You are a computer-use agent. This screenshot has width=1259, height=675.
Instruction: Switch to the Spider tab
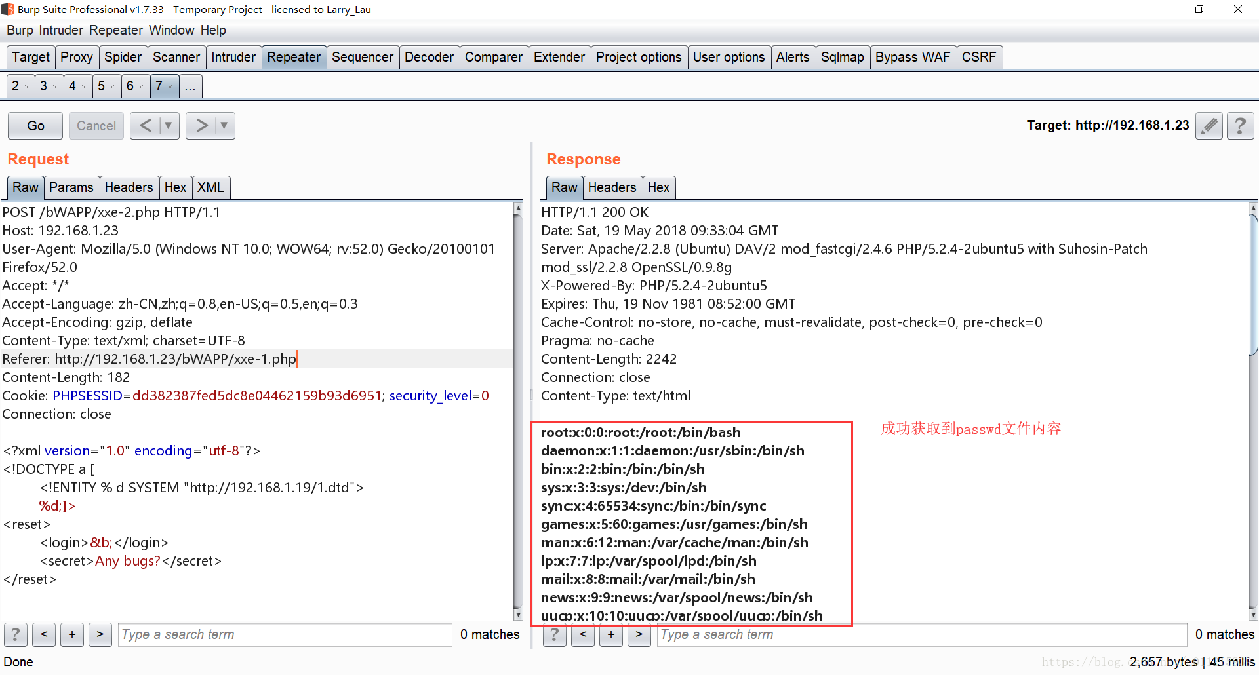point(123,57)
